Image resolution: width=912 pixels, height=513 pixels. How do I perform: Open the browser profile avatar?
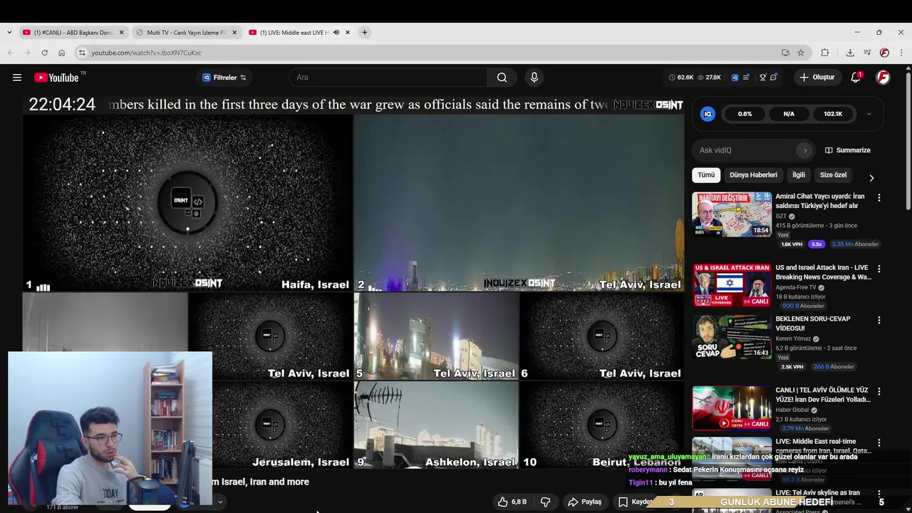tap(884, 53)
